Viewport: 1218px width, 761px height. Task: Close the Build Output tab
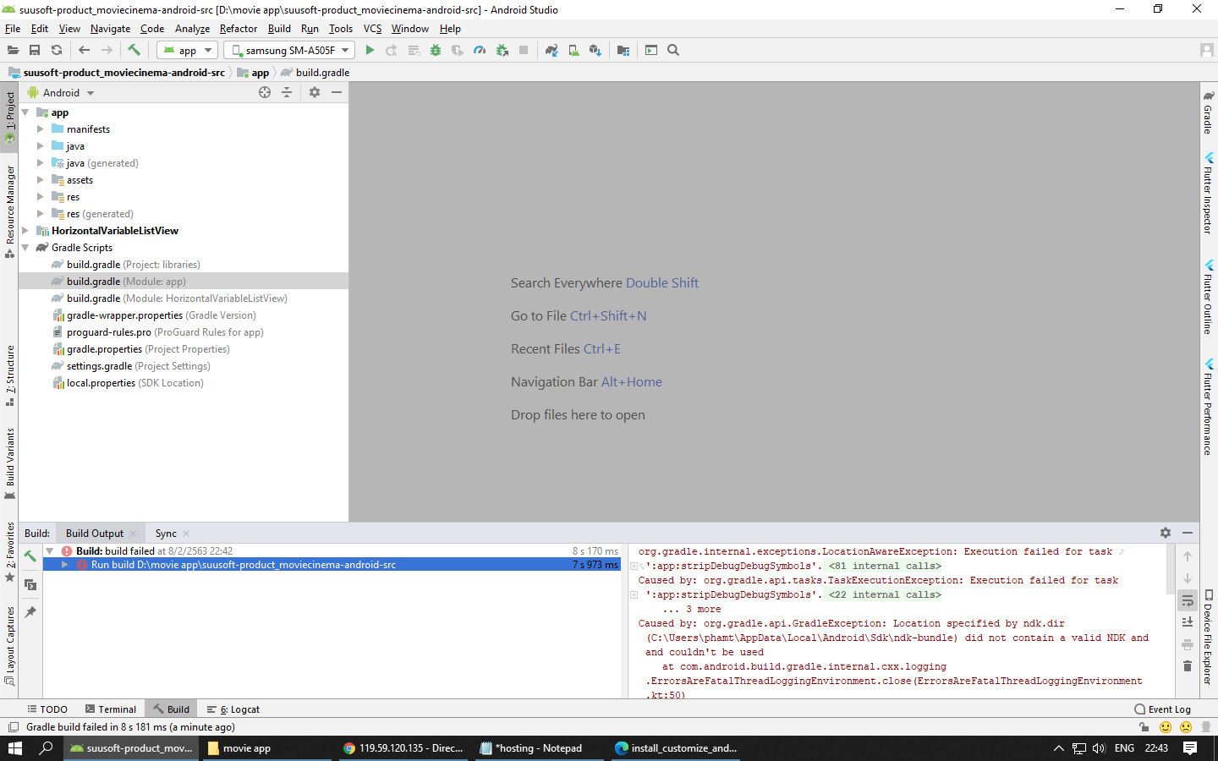coord(133,534)
